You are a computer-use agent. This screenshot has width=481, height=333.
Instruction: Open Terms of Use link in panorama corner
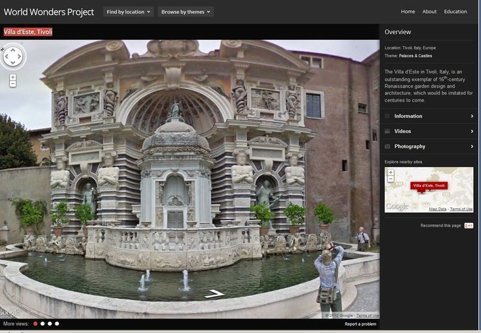pos(367,315)
